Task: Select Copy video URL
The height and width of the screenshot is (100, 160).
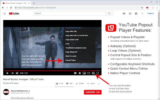Action: click(71, 31)
